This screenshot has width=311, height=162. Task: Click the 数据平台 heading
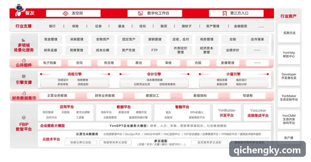(124, 107)
